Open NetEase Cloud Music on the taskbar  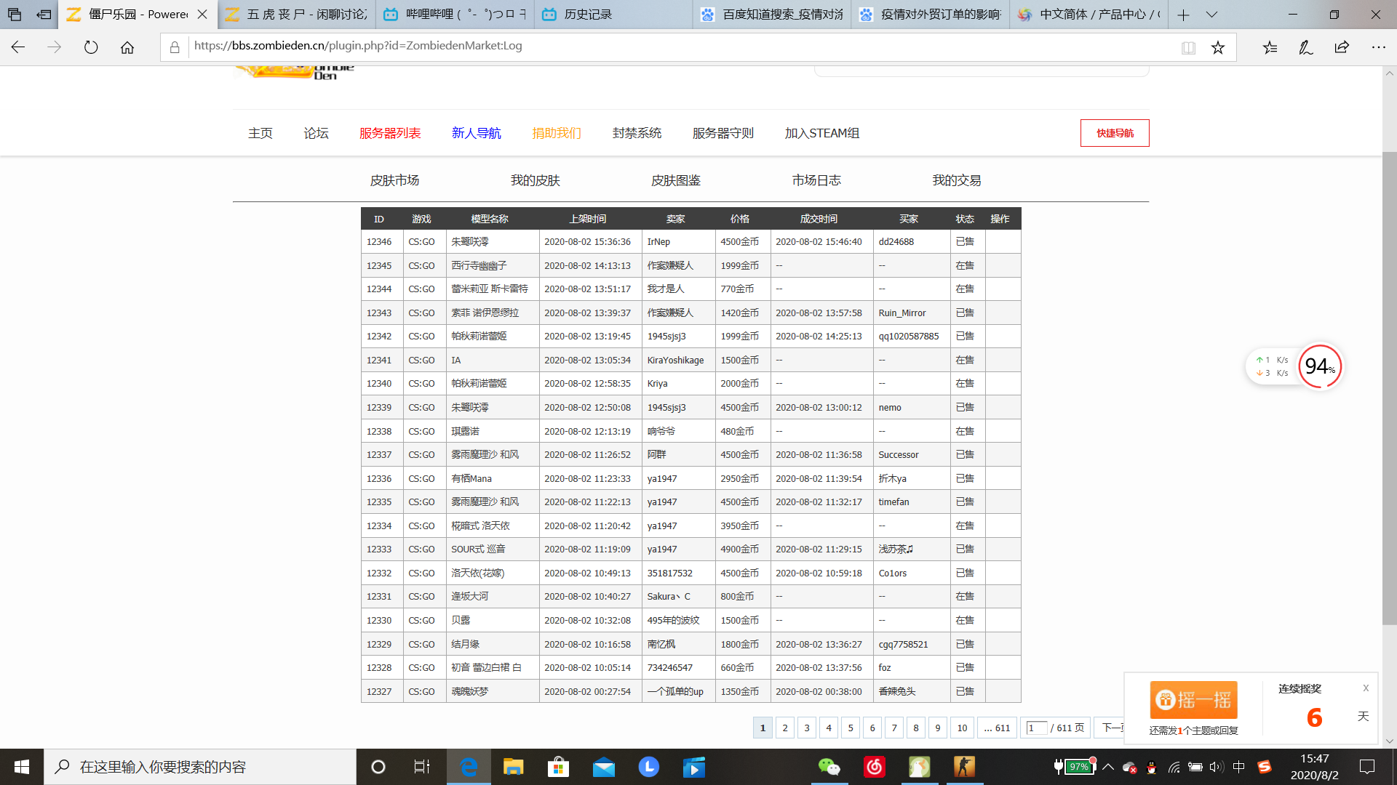(875, 767)
